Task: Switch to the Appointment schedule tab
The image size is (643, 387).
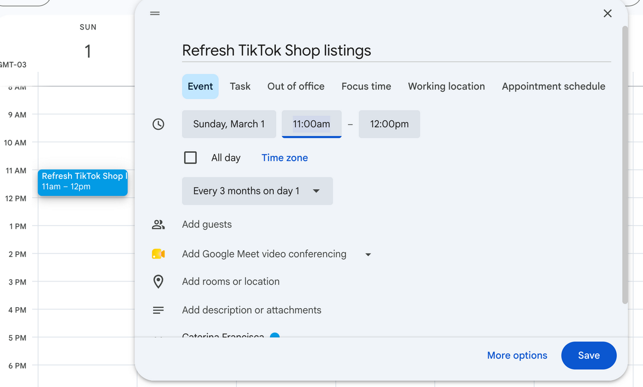Action: (x=554, y=86)
